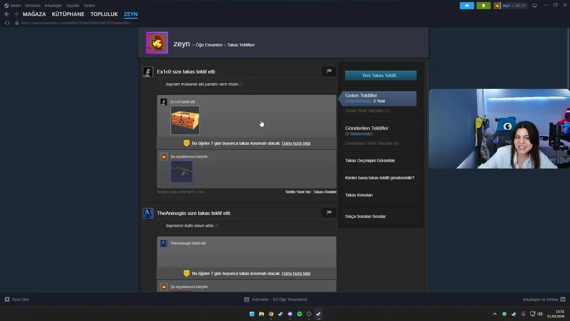Open File Explorer from the taskbar

261,314
